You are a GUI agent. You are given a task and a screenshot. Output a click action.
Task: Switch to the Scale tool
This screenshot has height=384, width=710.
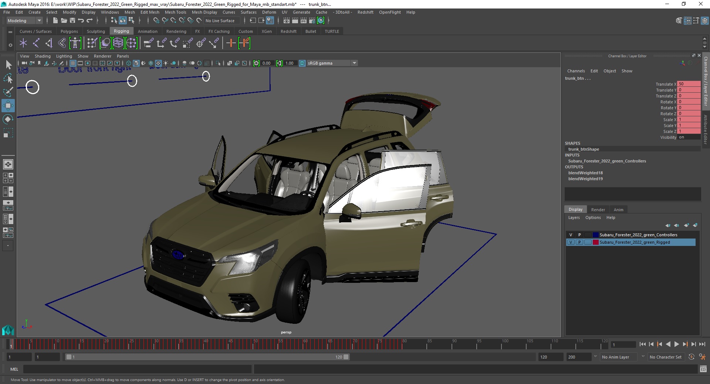point(8,133)
